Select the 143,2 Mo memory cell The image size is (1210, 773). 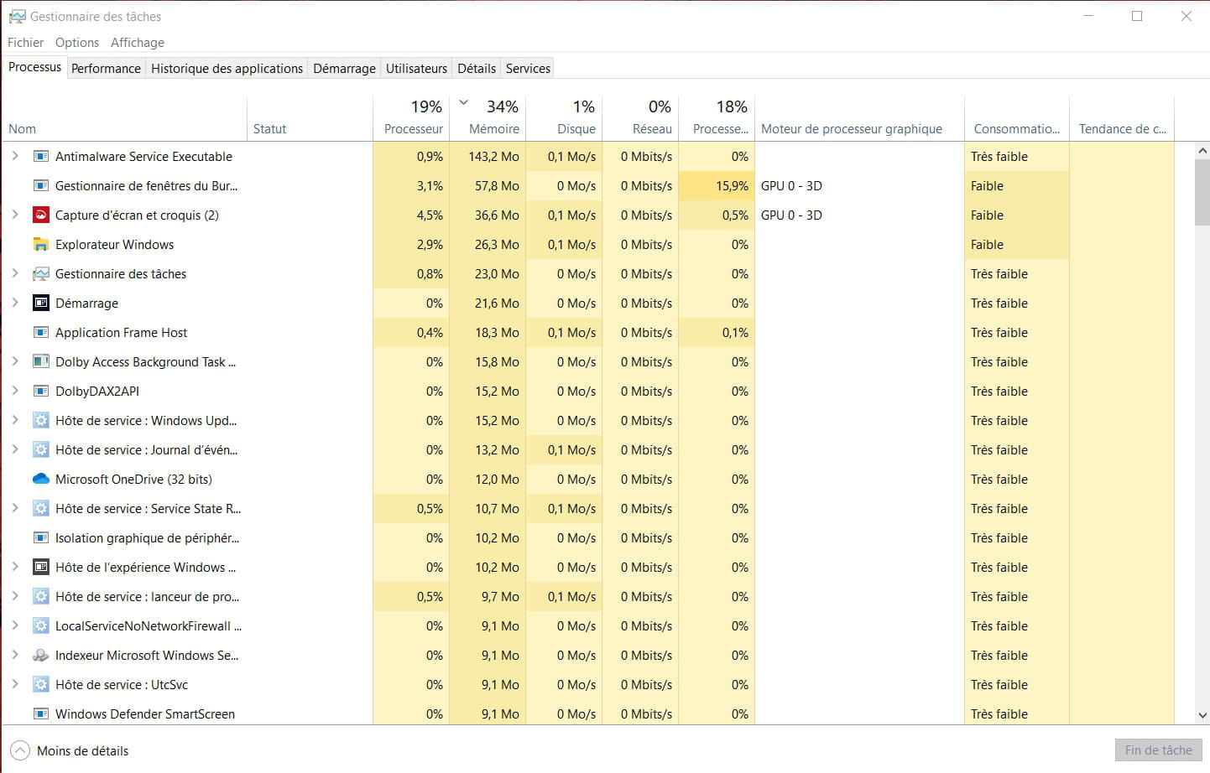tap(488, 157)
